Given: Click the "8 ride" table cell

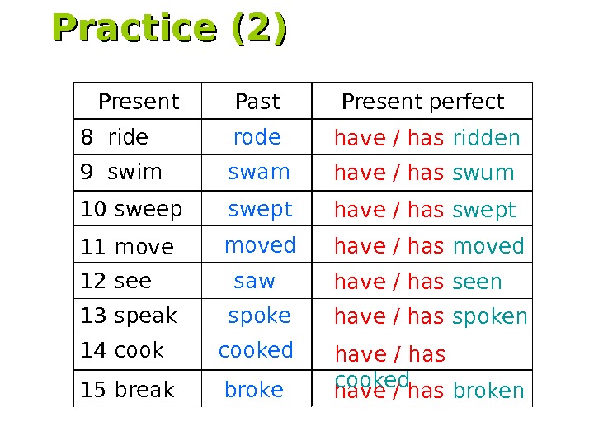Looking at the screenshot, I should click(115, 137).
